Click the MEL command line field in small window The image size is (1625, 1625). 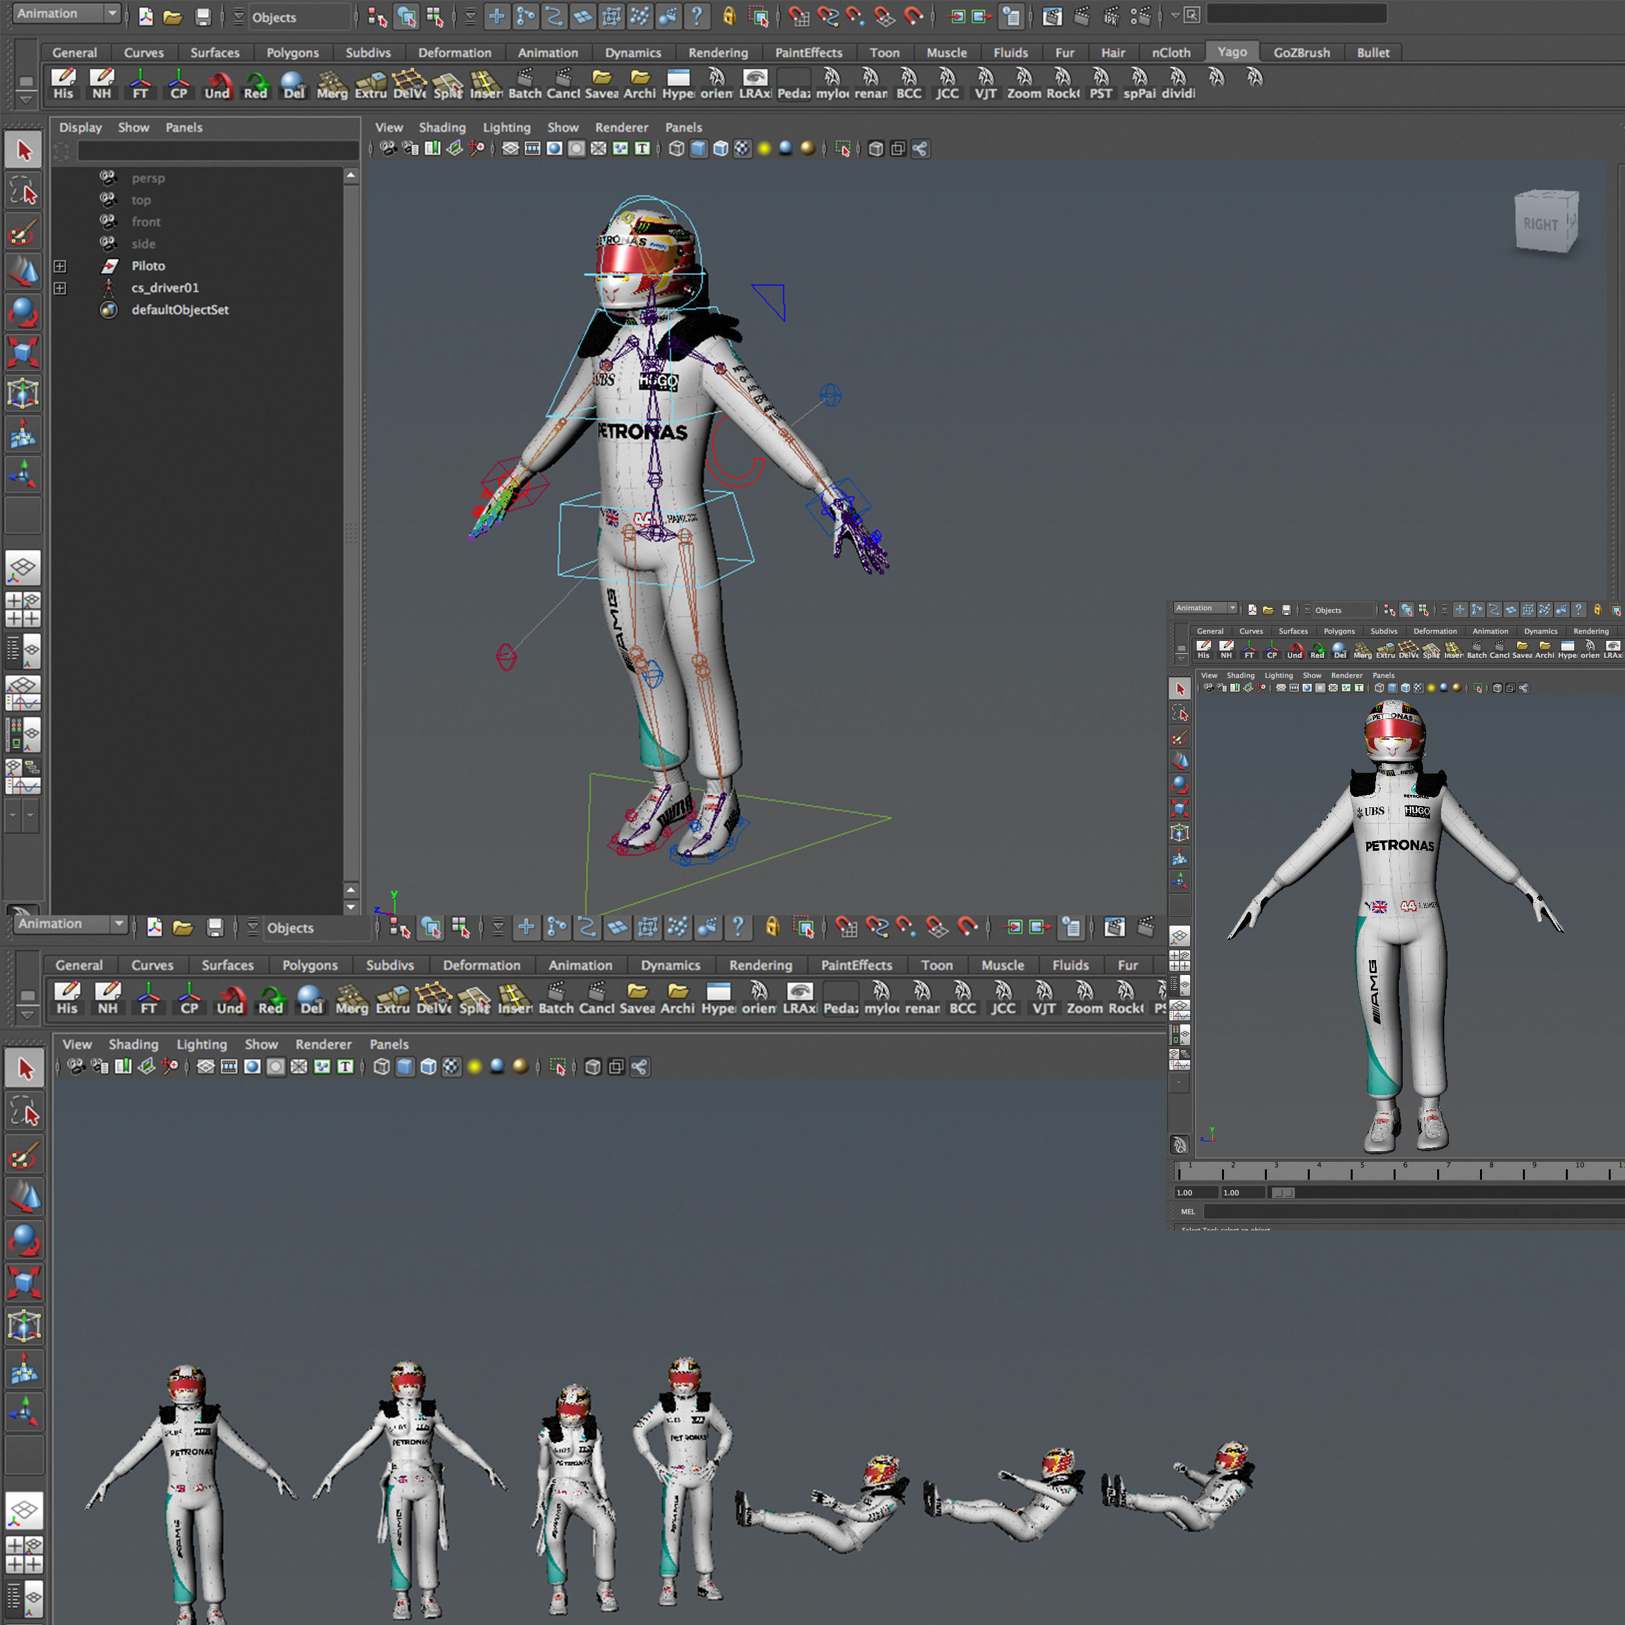pos(1414,1211)
